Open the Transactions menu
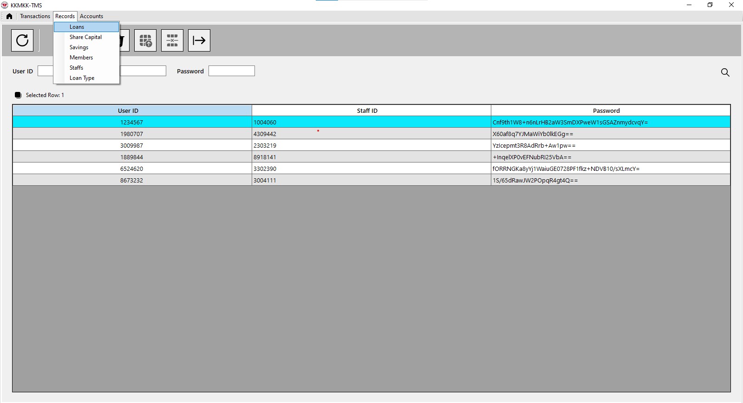The image size is (743, 403). tap(35, 16)
